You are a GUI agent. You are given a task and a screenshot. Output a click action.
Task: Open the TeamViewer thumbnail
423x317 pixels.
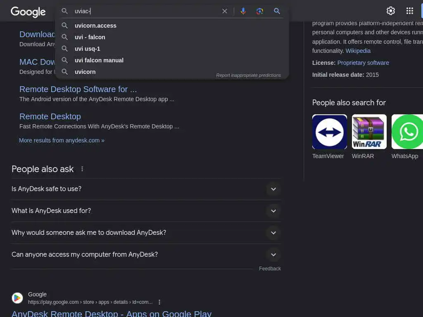click(x=329, y=132)
